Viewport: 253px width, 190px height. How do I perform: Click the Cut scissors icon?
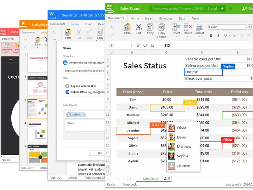[x=138, y=28]
